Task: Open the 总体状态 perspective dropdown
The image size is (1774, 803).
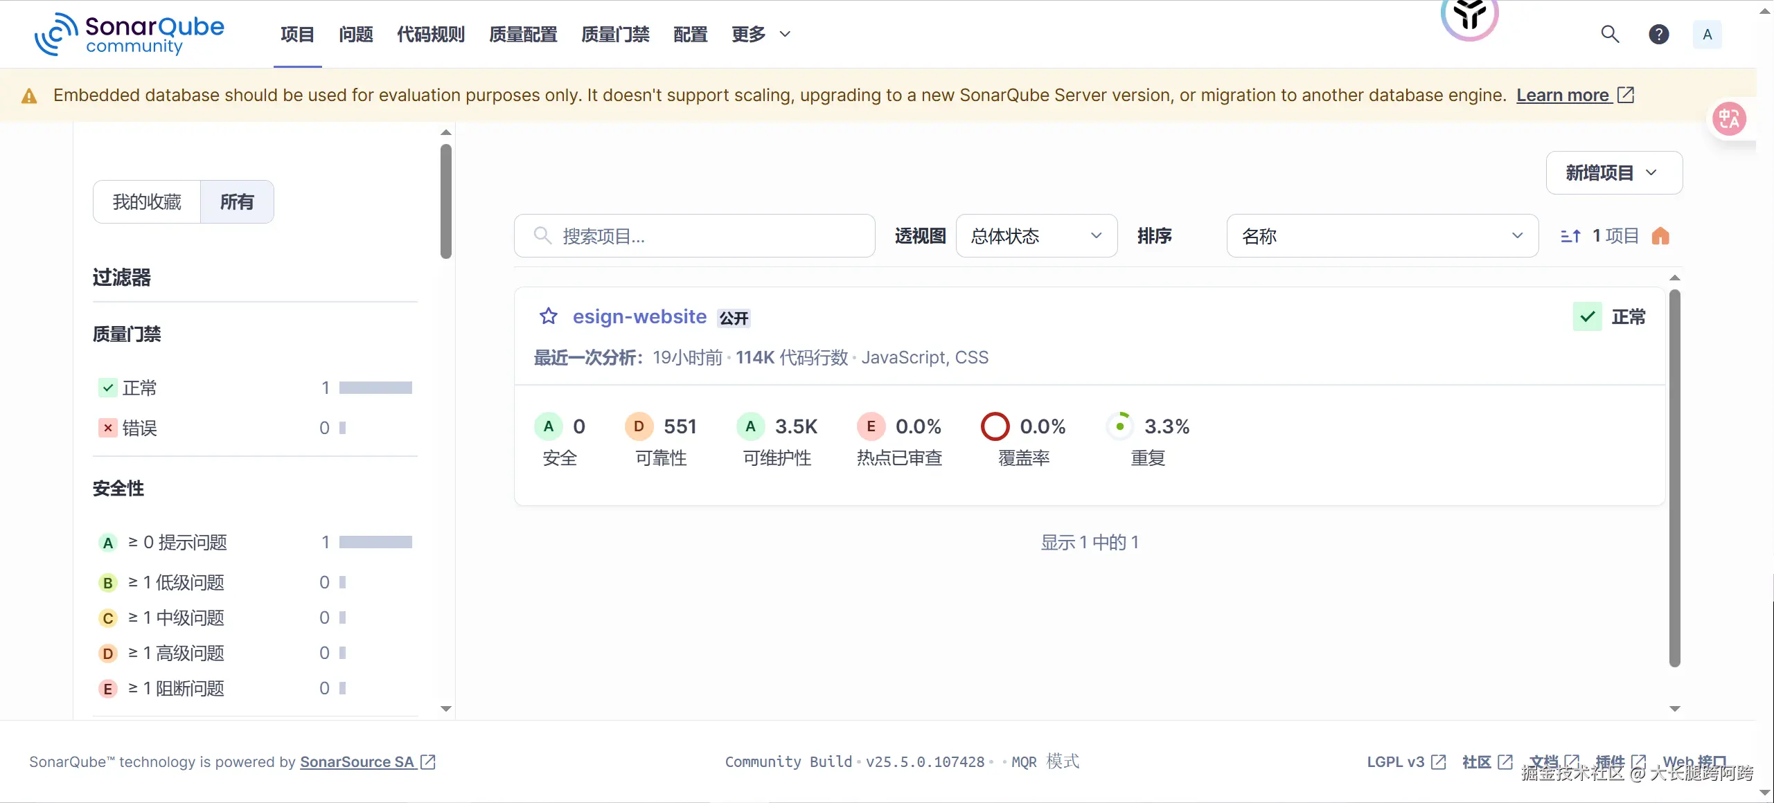Action: click(1036, 236)
